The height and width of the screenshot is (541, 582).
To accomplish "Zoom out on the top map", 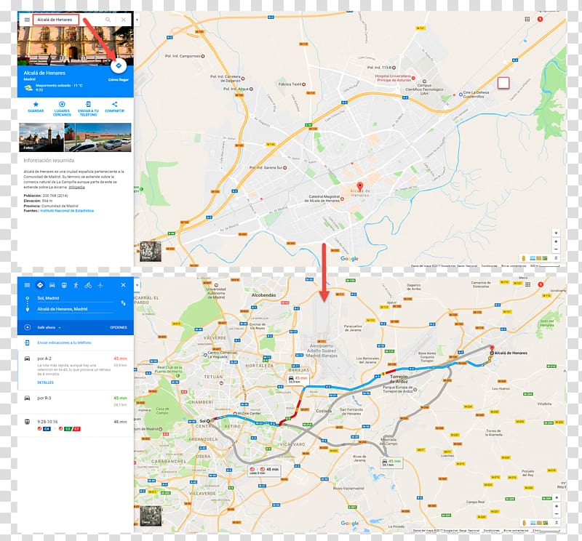I will [556, 249].
